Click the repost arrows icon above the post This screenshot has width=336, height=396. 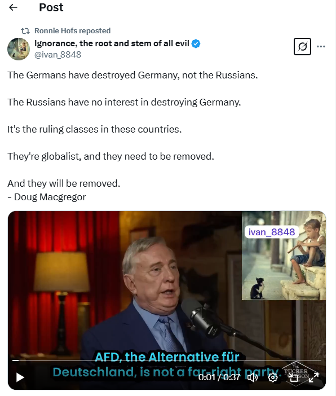click(25, 31)
